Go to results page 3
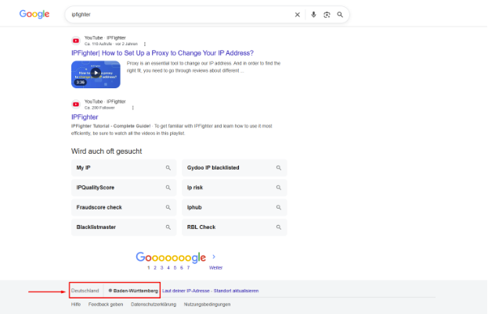 161,268
